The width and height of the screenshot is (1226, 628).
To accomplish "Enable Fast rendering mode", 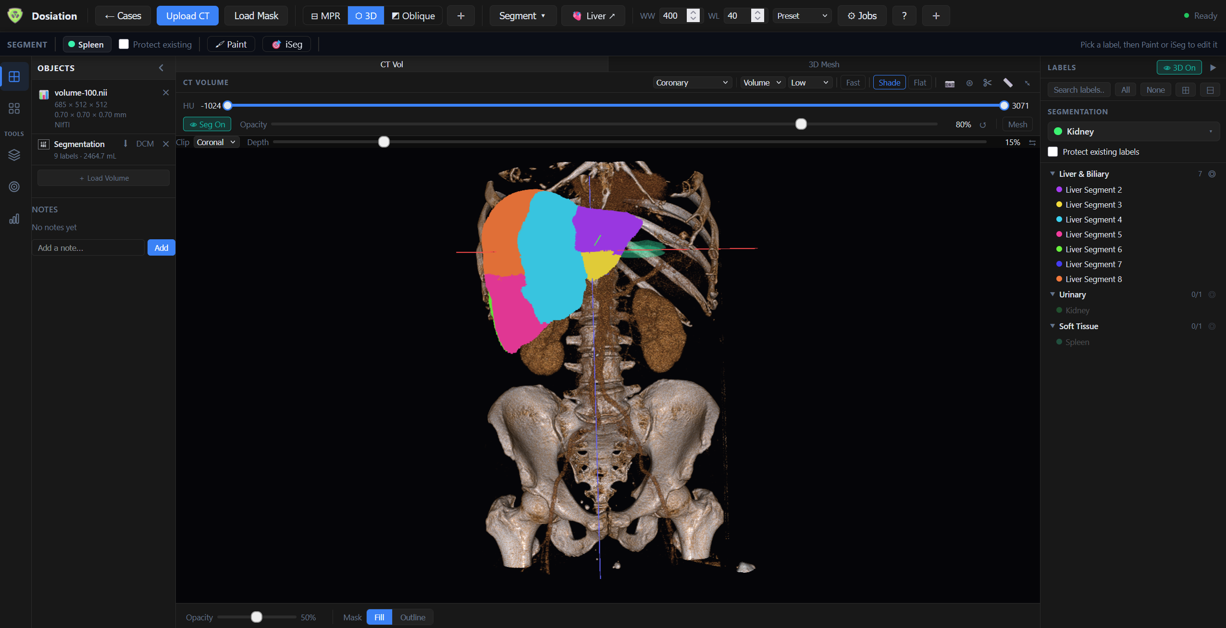I will point(853,83).
